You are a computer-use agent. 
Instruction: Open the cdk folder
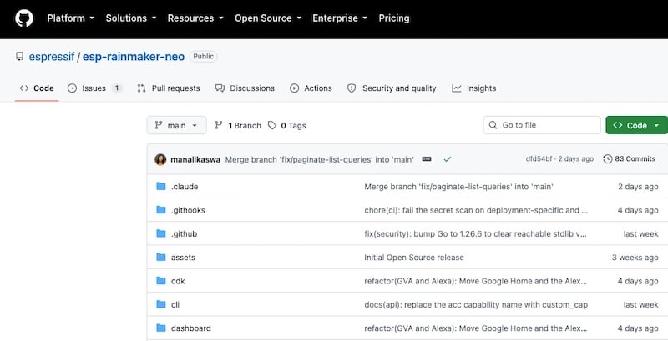point(178,281)
